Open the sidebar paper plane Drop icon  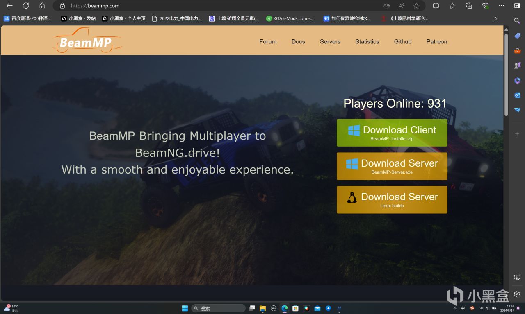[517, 110]
